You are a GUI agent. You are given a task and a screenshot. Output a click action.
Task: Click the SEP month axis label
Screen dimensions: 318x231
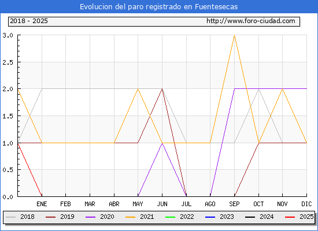pos(234,204)
